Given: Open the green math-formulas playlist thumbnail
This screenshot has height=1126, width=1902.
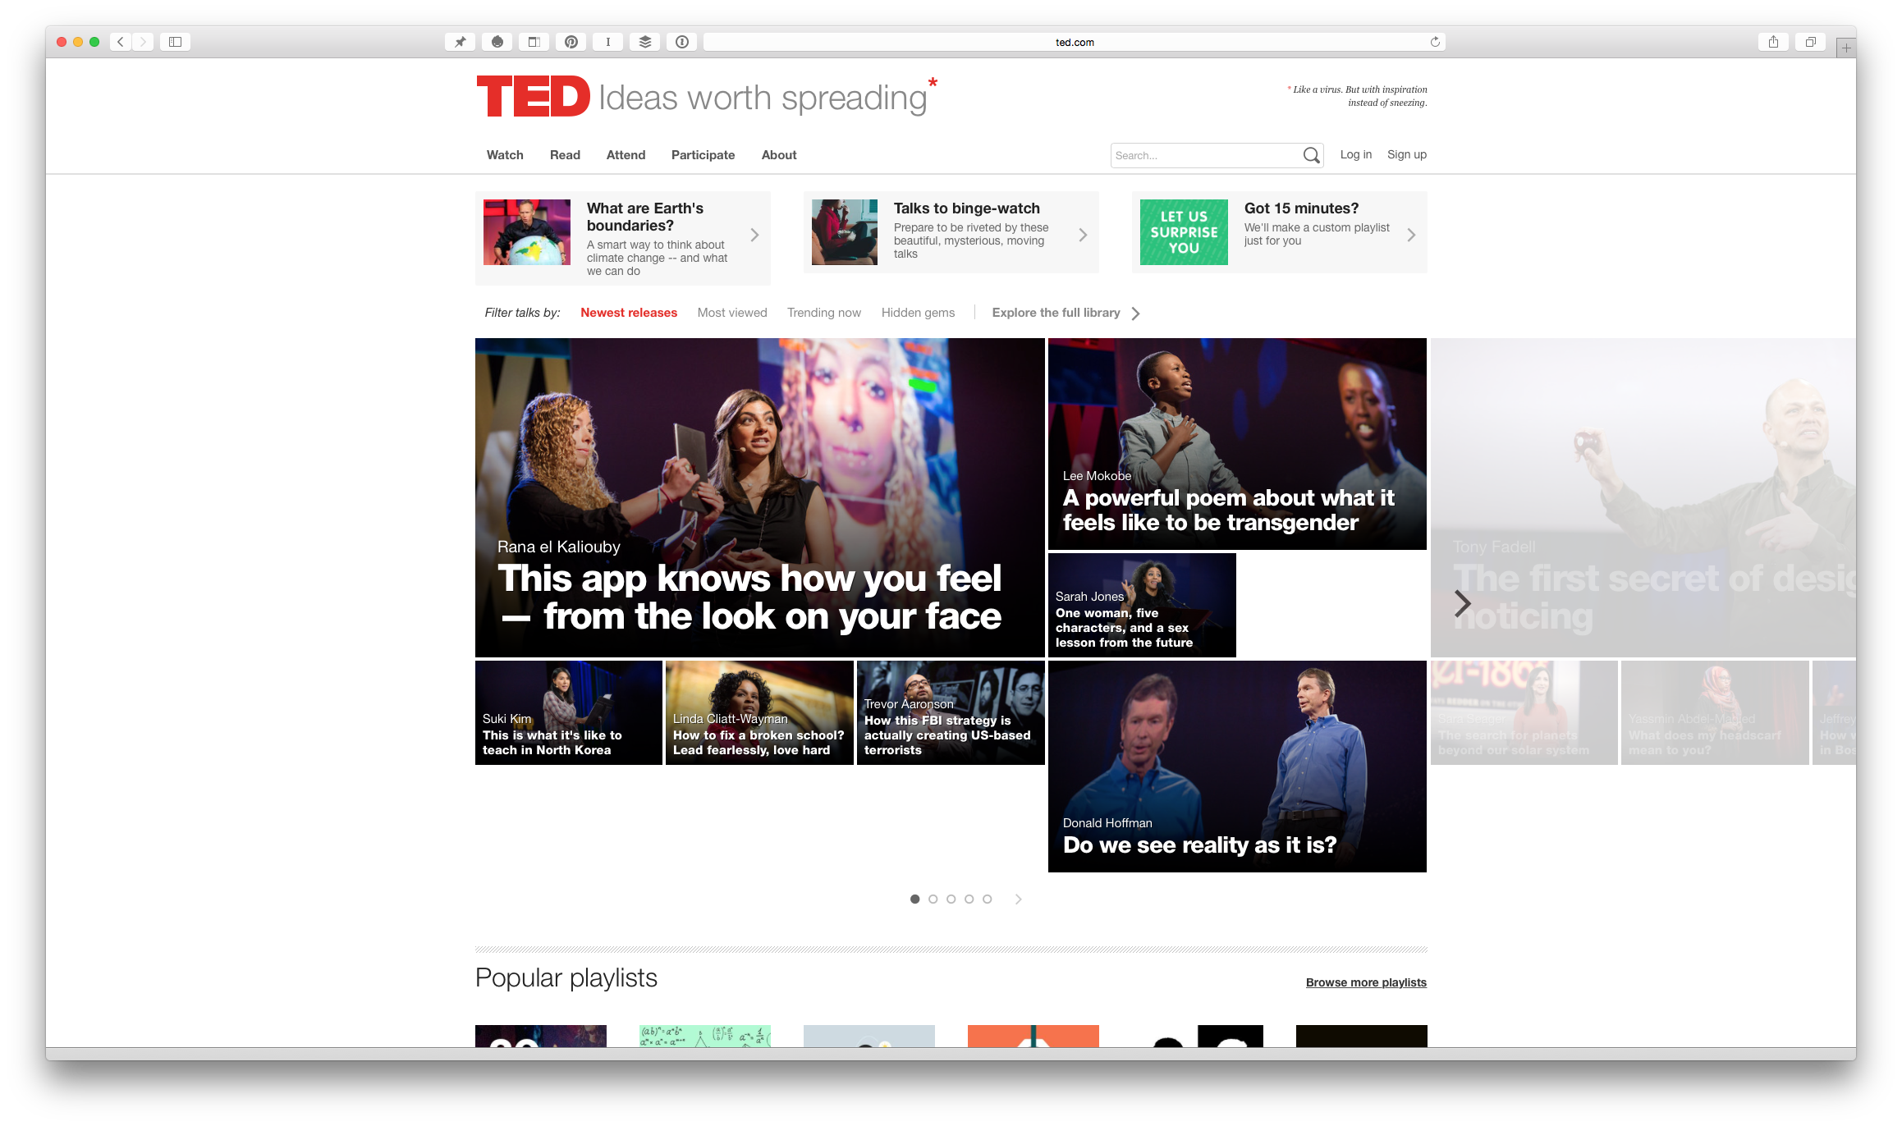Looking at the screenshot, I should tap(704, 1036).
